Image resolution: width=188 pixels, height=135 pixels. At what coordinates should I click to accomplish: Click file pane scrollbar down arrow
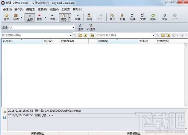186,105
